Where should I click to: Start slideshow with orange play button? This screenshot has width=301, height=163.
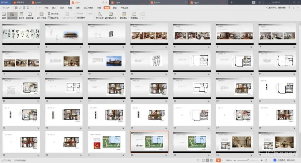219,160
